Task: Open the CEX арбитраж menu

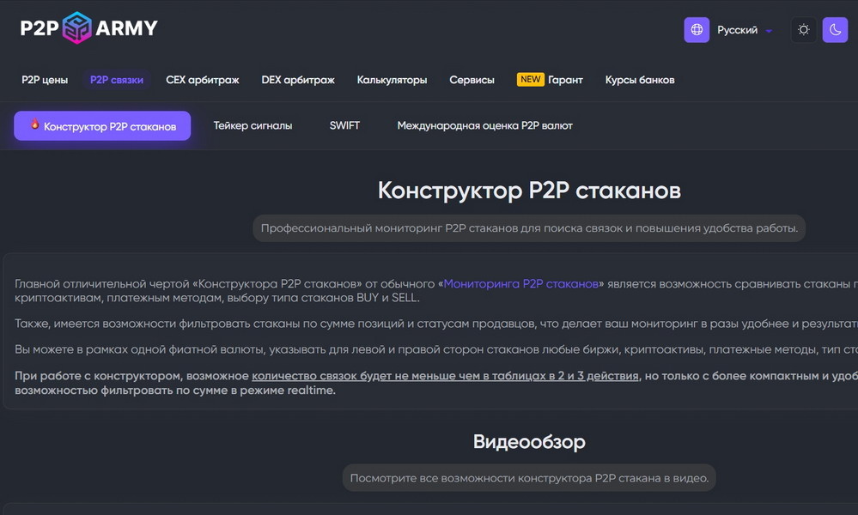Action: pos(203,80)
